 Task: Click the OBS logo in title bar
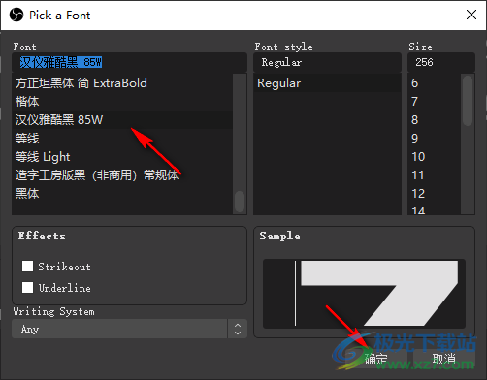tap(16, 15)
